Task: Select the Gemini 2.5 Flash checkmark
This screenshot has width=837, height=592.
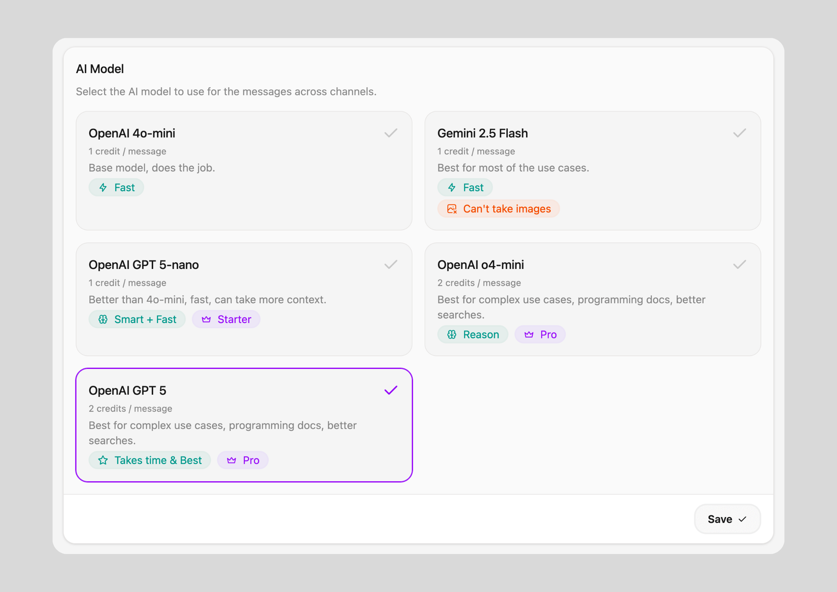Action: tap(739, 133)
